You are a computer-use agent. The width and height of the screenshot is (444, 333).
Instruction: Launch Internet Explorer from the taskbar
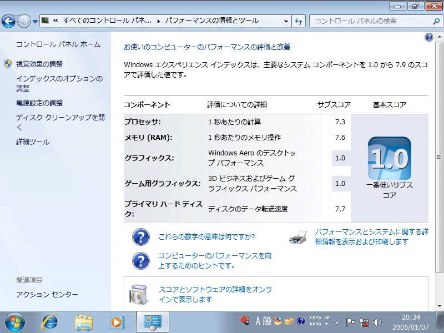click(x=50, y=322)
